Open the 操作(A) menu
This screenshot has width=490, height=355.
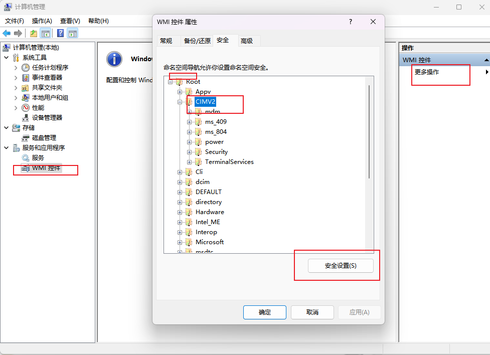point(42,21)
